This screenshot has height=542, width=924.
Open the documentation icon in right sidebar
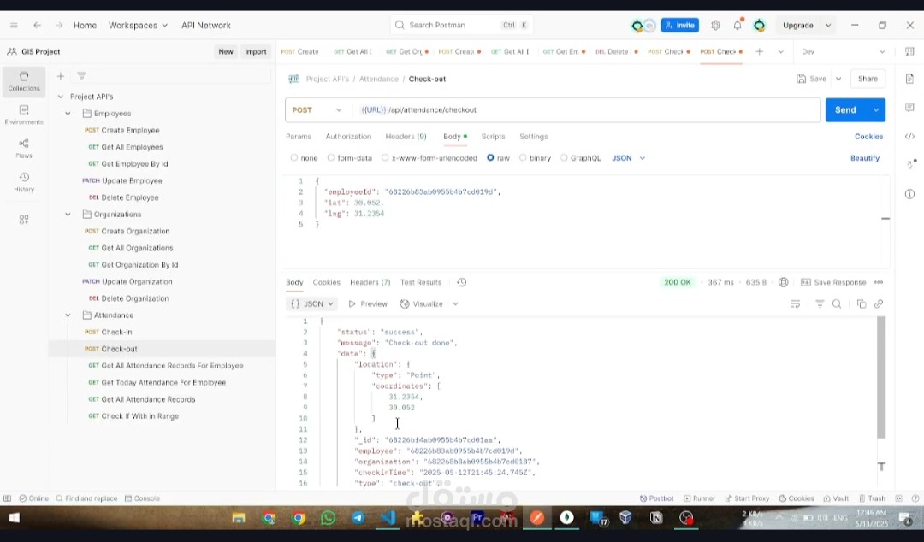pyautogui.click(x=909, y=79)
